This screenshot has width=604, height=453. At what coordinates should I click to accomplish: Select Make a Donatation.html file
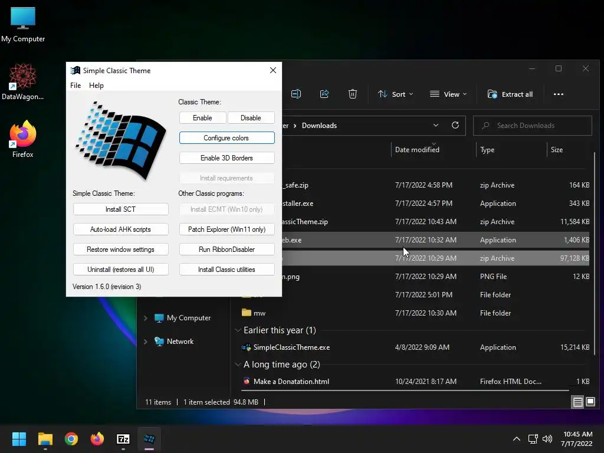[415, 382]
